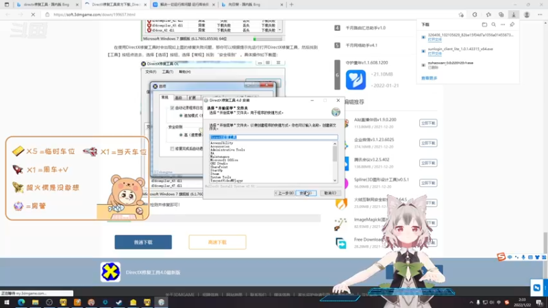Open more options in downloads panel
The width and height of the screenshot is (548, 308).
(503, 25)
